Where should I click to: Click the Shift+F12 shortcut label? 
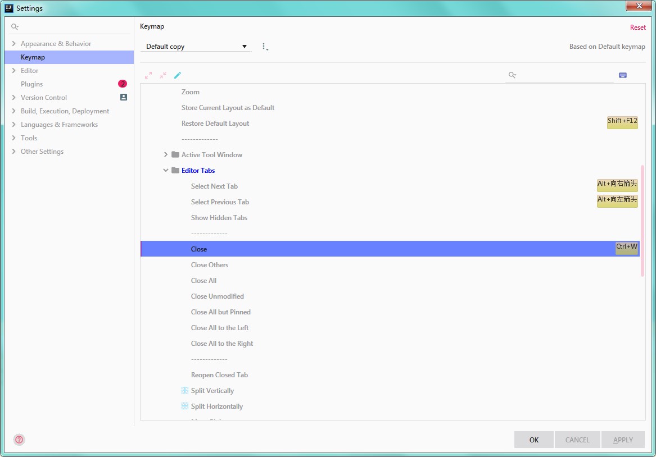[x=622, y=122]
